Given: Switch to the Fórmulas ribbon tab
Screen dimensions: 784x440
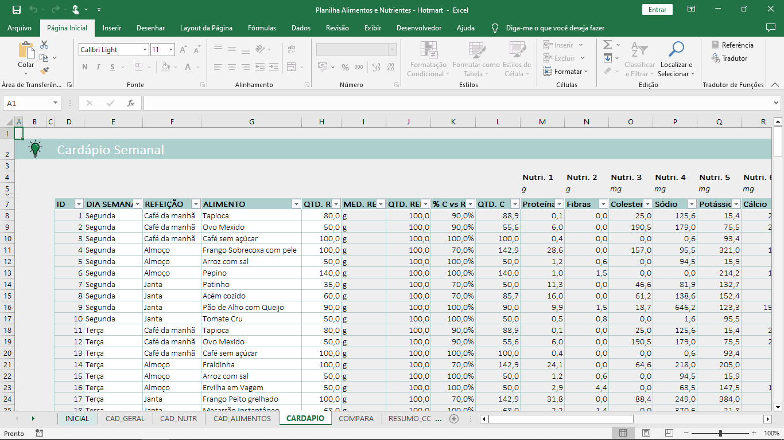Looking at the screenshot, I should tap(262, 27).
